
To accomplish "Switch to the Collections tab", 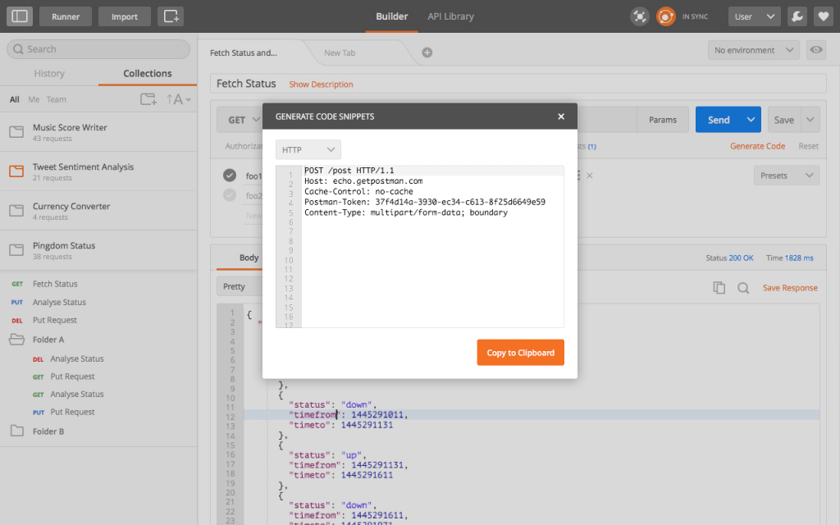I will coord(147,73).
